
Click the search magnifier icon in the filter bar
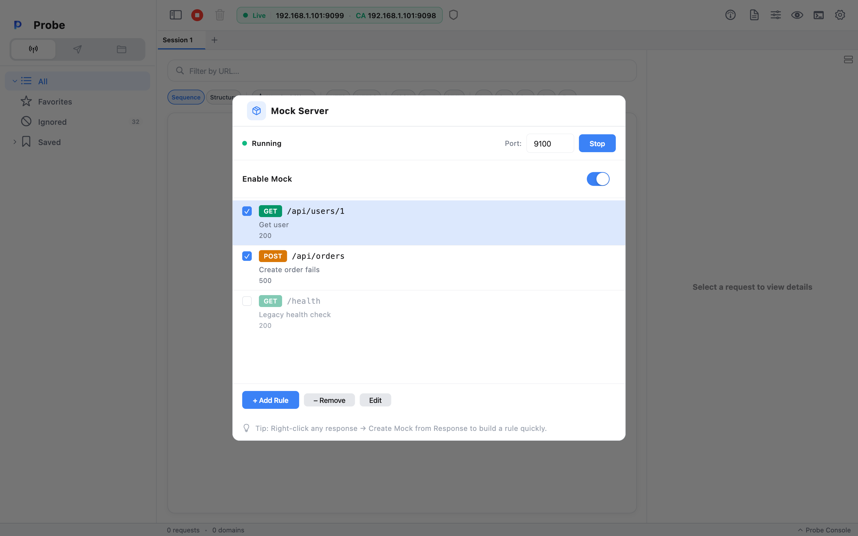tap(180, 71)
